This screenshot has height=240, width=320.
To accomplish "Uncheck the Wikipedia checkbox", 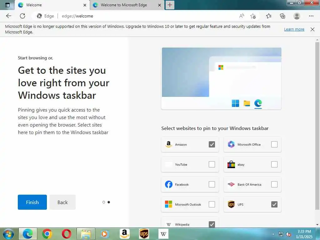I will [x=212, y=224].
